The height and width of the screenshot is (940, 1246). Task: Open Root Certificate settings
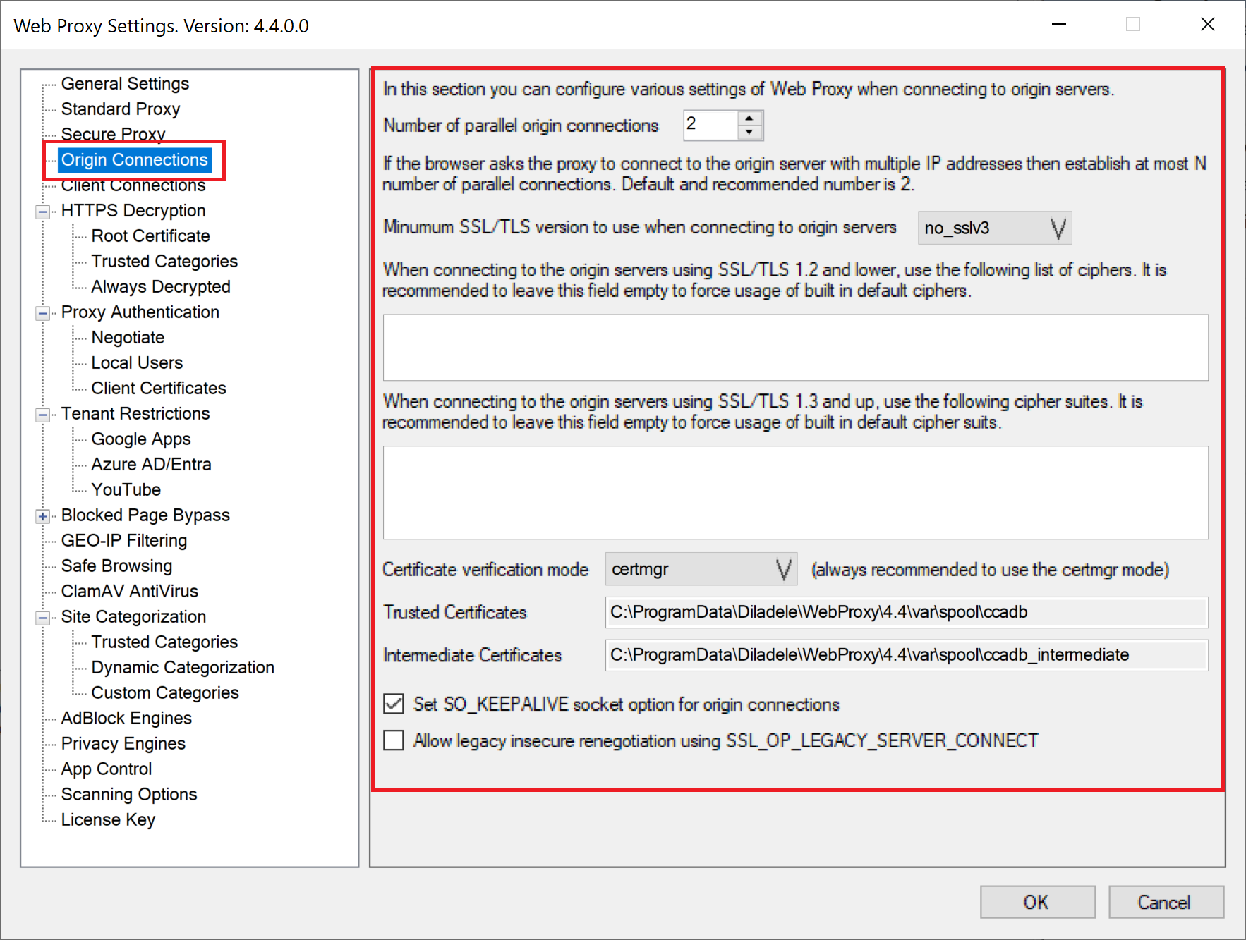click(150, 236)
